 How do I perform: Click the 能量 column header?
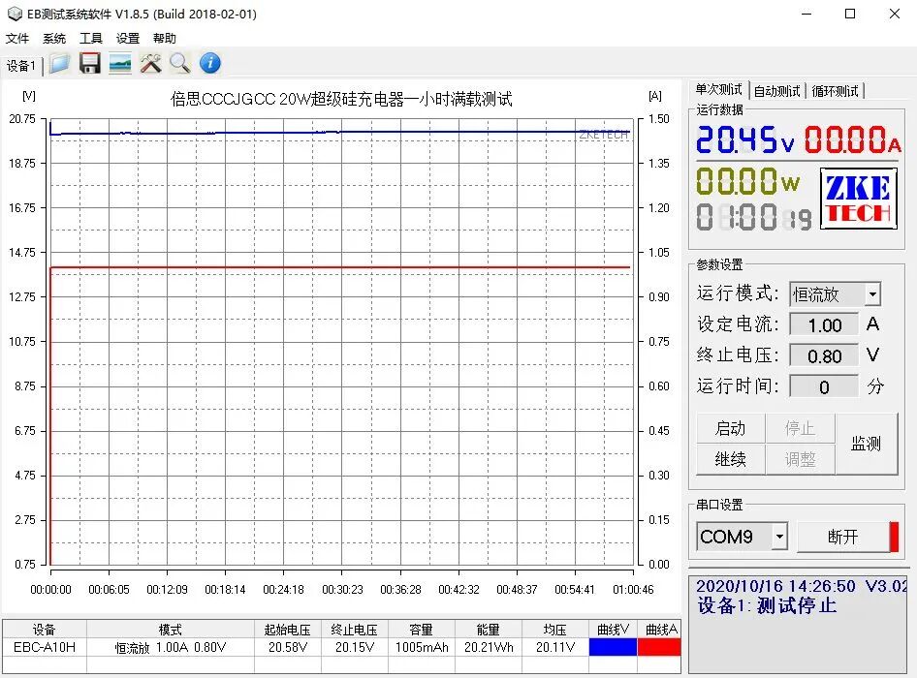pos(489,630)
